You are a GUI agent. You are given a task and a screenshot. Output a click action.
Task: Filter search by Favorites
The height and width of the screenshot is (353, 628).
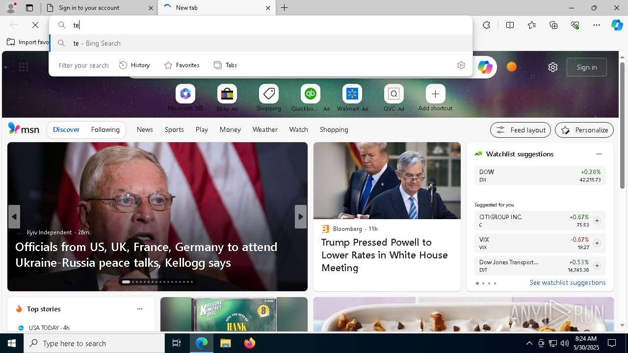coord(182,65)
